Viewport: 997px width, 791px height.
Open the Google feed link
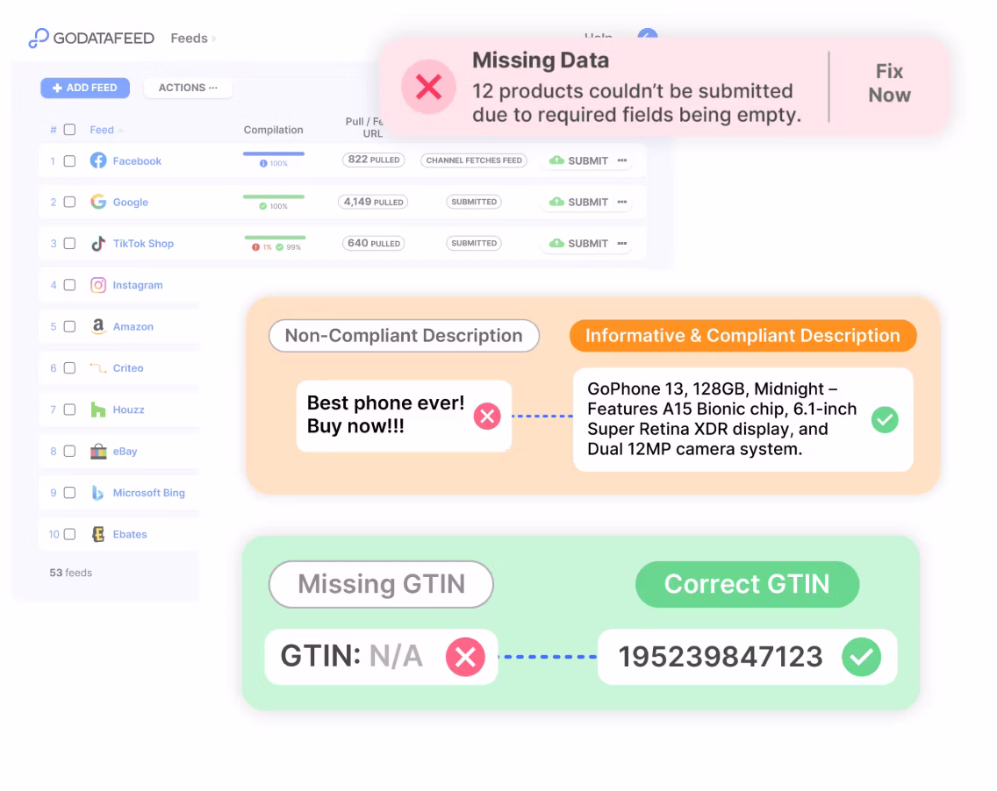tap(131, 202)
